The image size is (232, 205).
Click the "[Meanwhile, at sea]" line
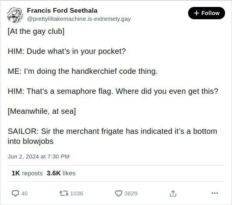42,111
